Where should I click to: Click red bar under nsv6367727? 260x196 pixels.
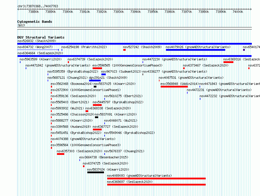coord(97,129)
